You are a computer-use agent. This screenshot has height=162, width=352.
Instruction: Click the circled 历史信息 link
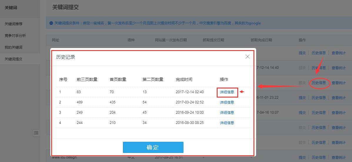pyautogui.click(x=318, y=83)
